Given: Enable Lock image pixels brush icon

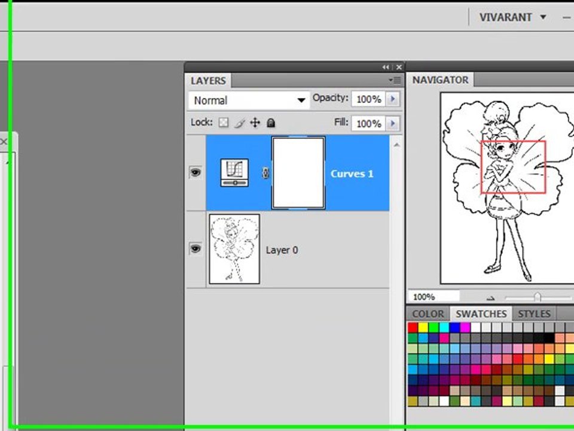Looking at the screenshot, I should (239, 123).
